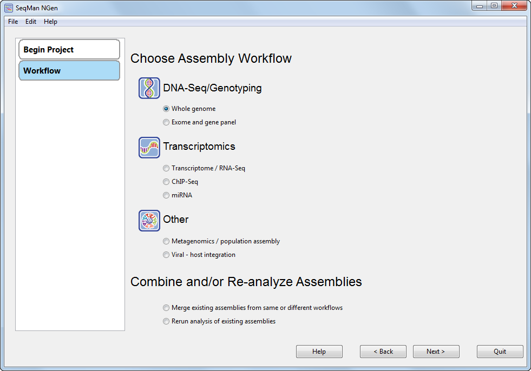
Task: Open the File menu
Action: coord(13,22)
